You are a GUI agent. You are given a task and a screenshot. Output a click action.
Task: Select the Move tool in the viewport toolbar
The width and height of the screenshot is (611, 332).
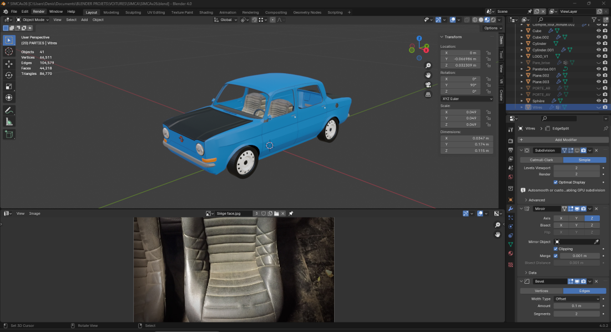point(9,63)
